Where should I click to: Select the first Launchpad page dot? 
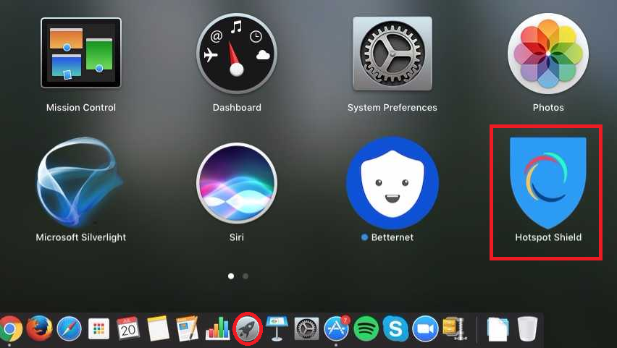[231, 276]
